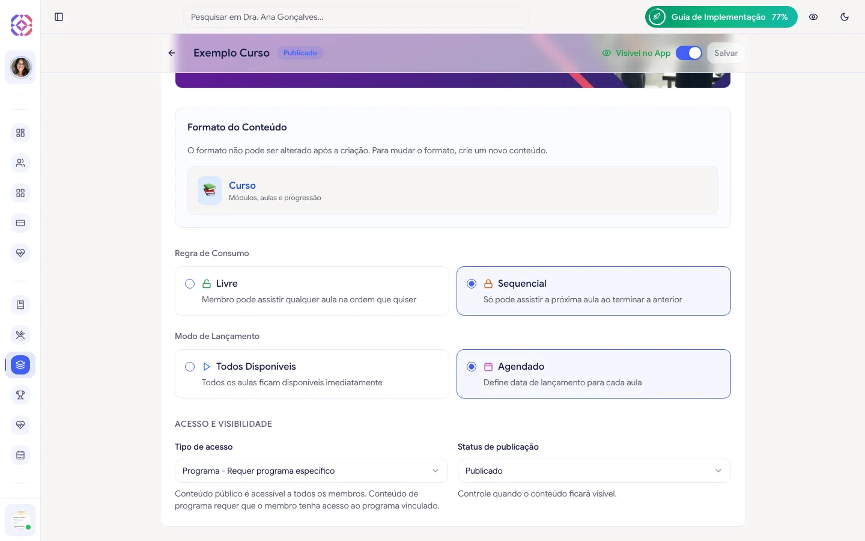This screenshot has height=541, width=865.
Task: Click the Curso format name in the card
Action: [x=242, y=185]
